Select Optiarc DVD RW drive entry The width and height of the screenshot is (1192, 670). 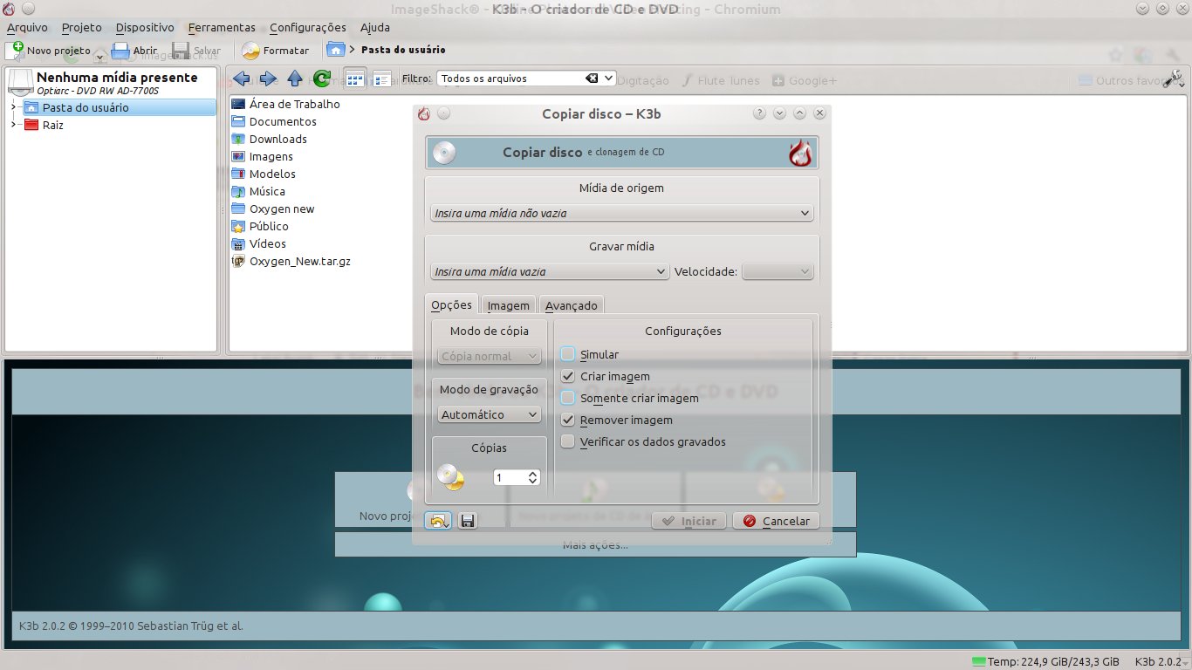point(111,82)
